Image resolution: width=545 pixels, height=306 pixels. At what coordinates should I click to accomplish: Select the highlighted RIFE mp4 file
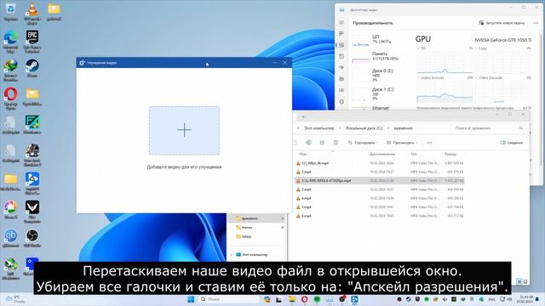pos(380,180)
